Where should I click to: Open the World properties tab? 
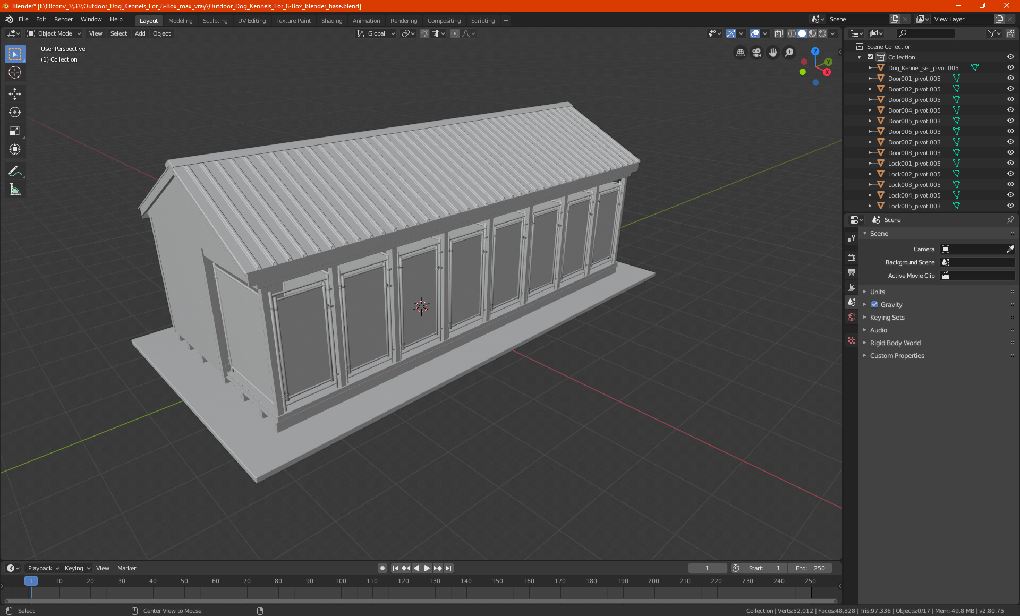[x=852, y=317]
